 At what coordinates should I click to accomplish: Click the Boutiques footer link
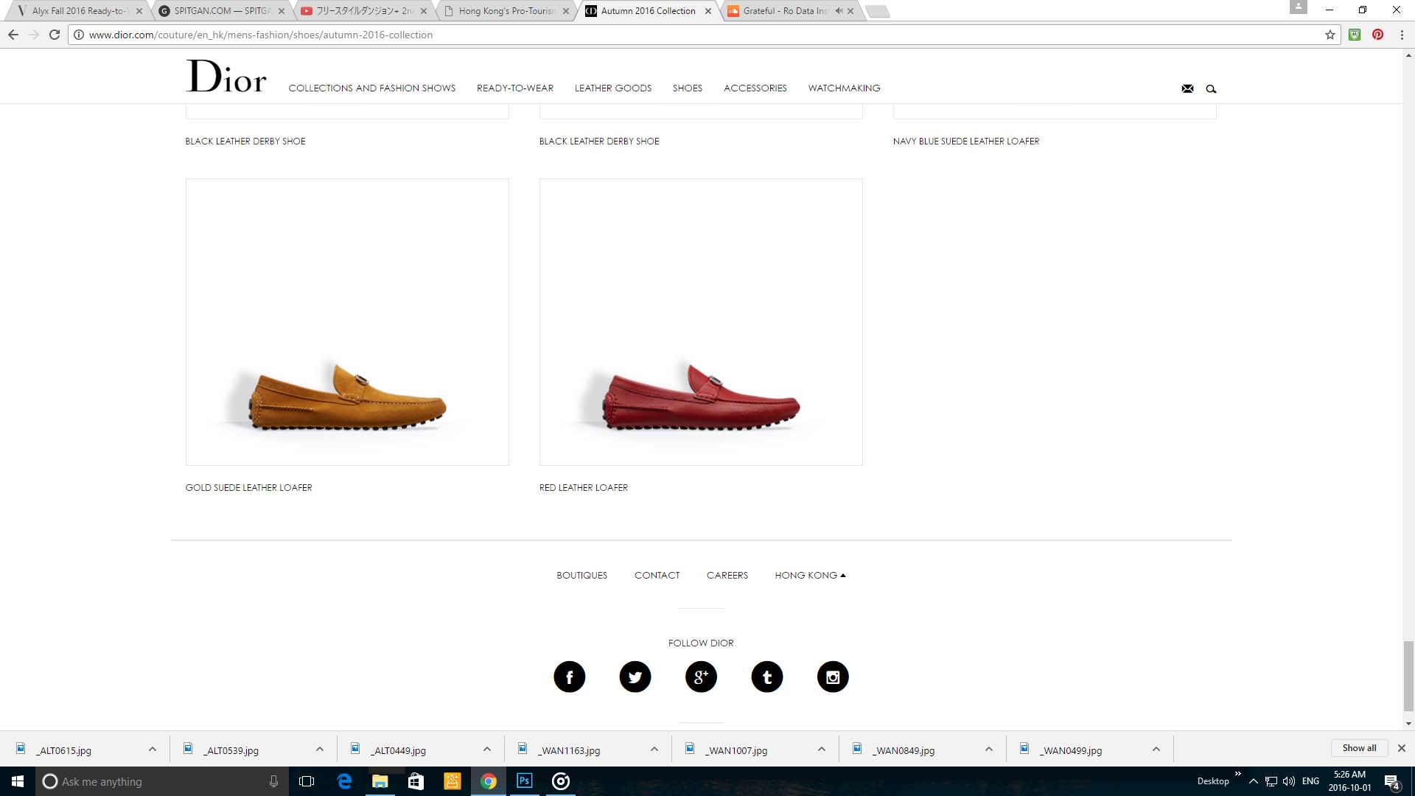[x=581, y=575]
